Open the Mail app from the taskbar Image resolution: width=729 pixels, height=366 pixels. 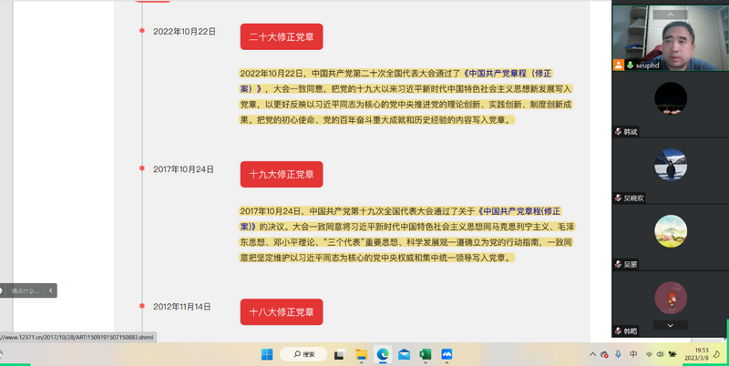[404, 354]
